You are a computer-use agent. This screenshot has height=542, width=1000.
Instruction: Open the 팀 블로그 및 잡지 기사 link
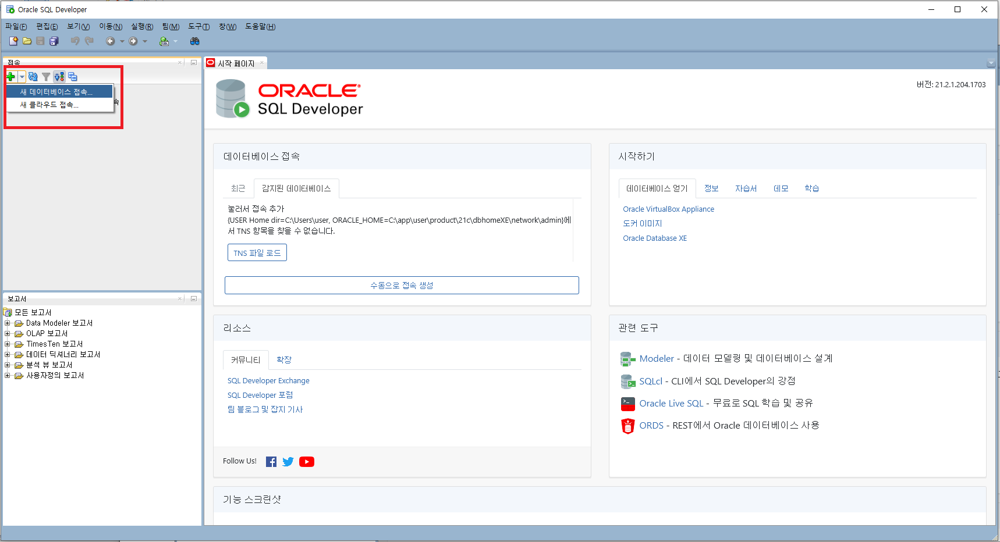coord(265,409)
